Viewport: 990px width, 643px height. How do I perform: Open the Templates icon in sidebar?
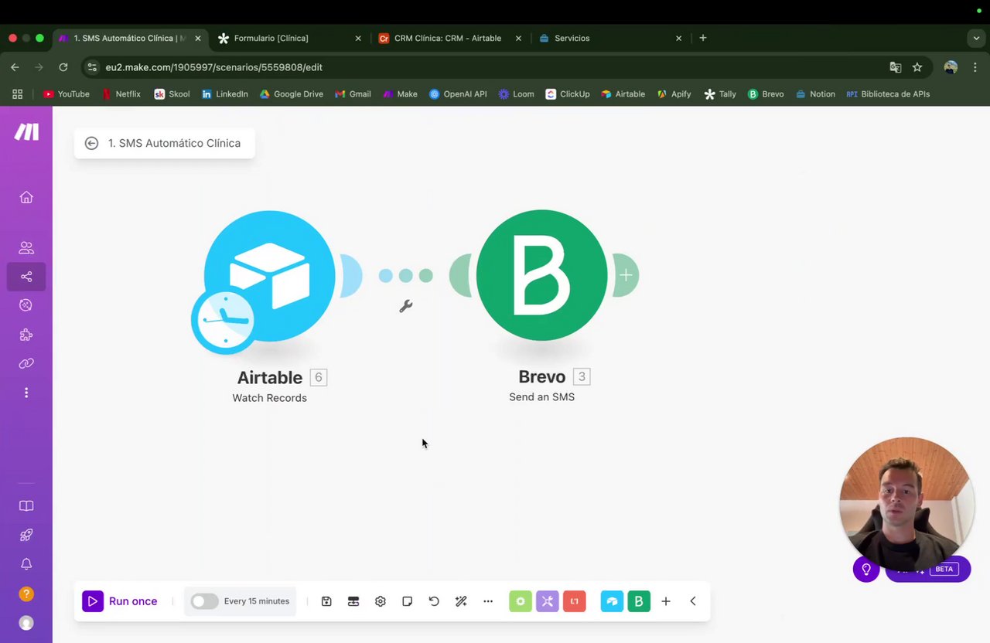click(26, 305)
